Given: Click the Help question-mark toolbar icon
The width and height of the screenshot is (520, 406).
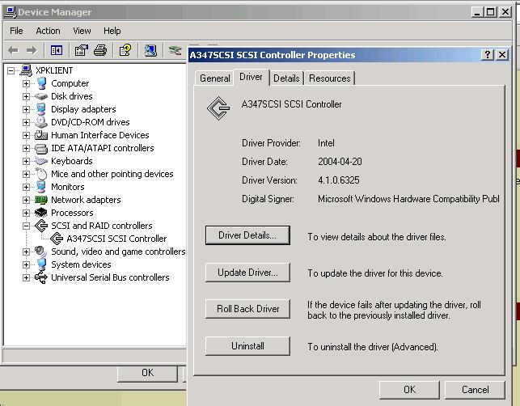Looking at the screenshot, I should pos(125,50).
